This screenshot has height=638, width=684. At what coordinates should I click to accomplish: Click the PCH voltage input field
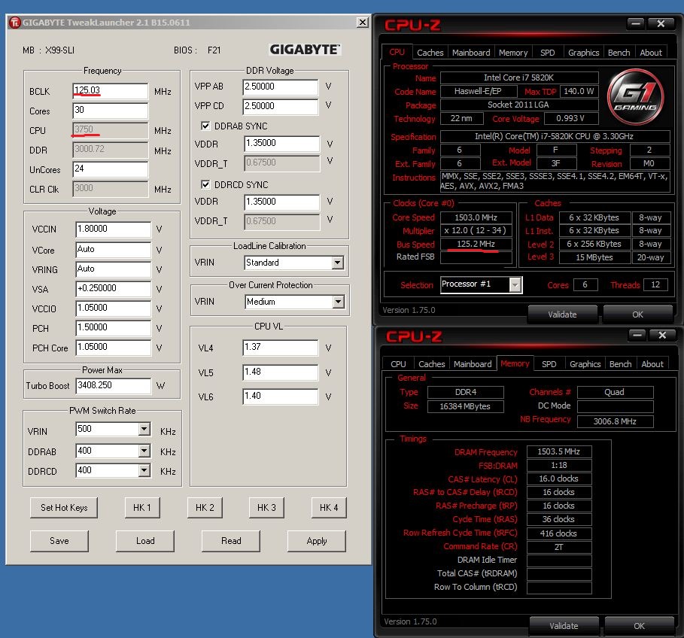point(114,328)
